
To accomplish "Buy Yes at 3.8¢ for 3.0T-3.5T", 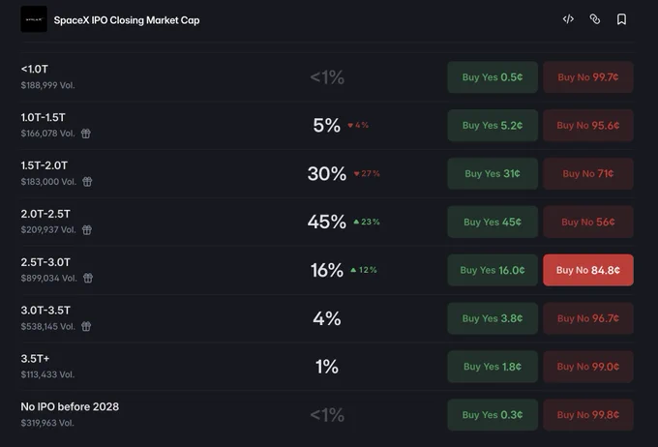I will pos(493,318).
